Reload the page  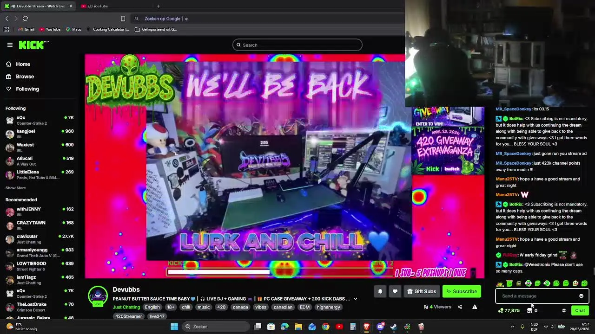(x=26, y=19)
